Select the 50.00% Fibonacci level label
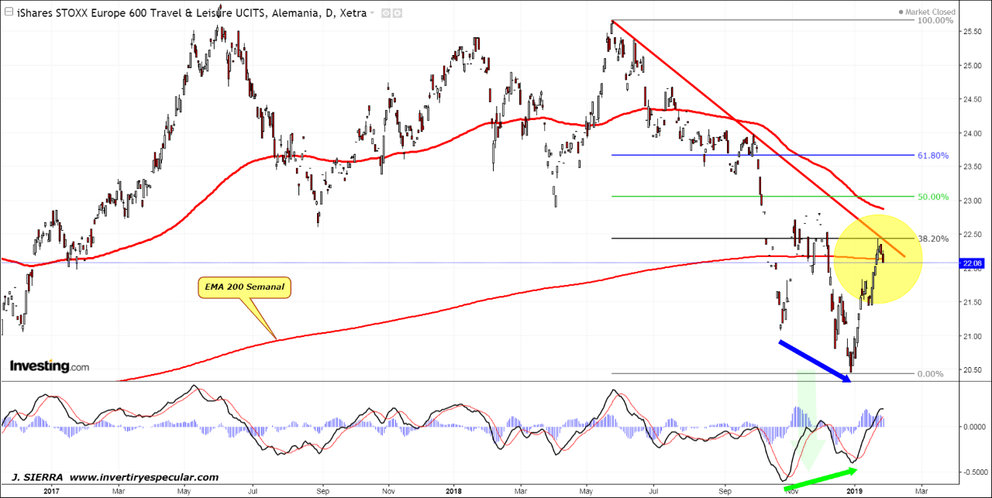 (933, 197)
